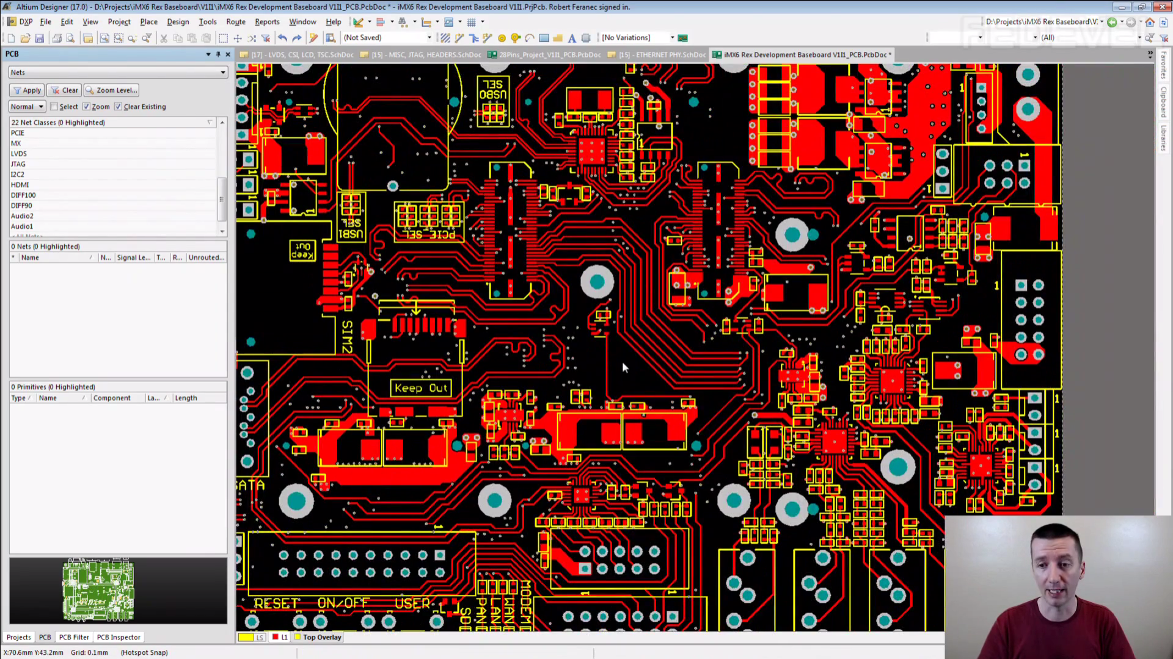
Task: Enable the Select checkbox in PCB panel
Action: pos(54,106)
